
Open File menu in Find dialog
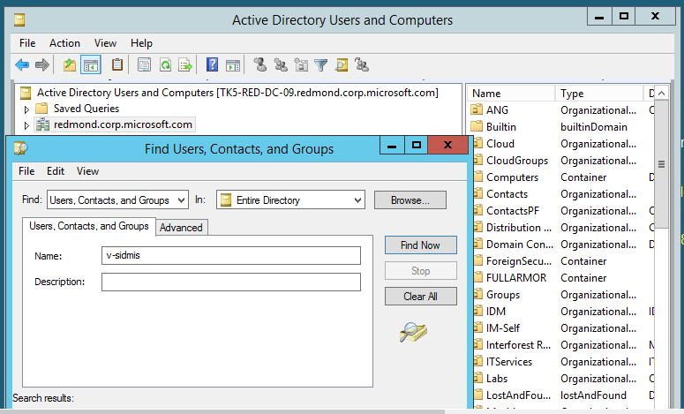pos(26,171)
